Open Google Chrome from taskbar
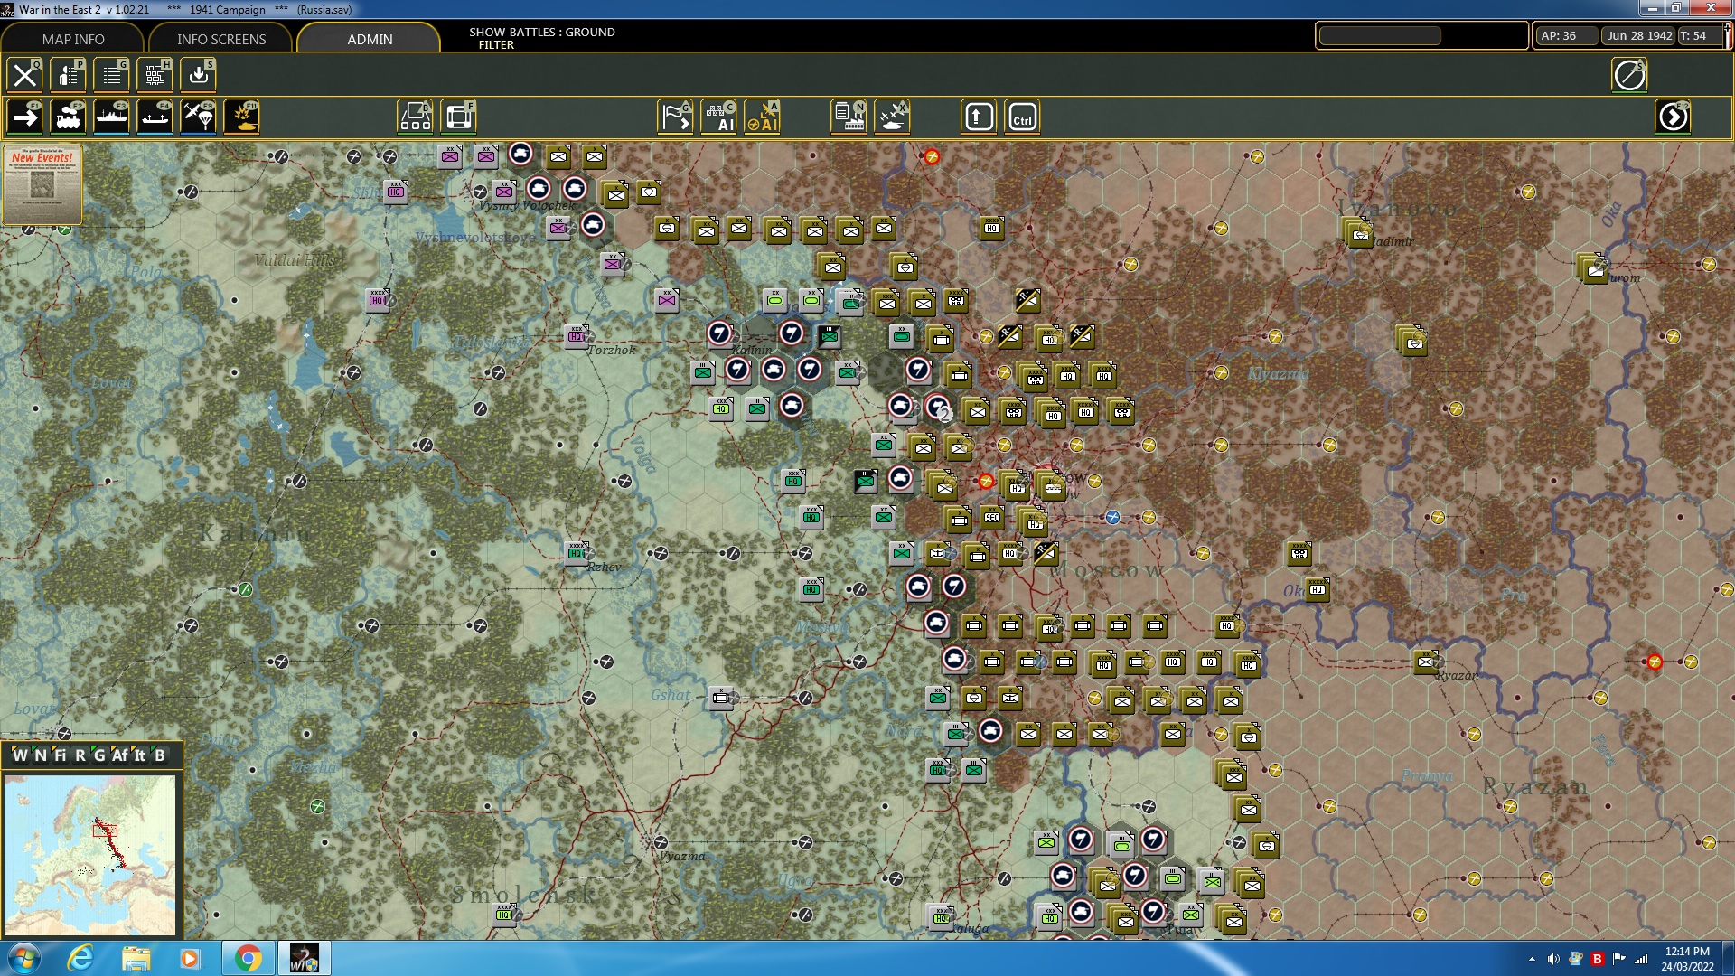Image resolution: width=1735 pixels, height=976 pixels. (248, 958)
